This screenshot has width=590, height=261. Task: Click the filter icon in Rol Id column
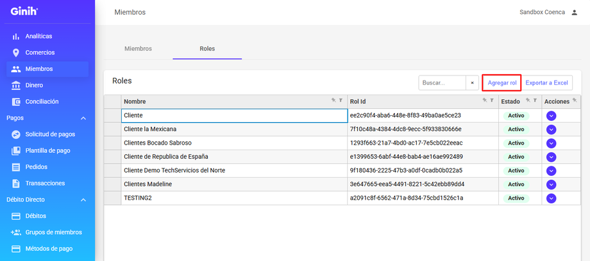492,100
